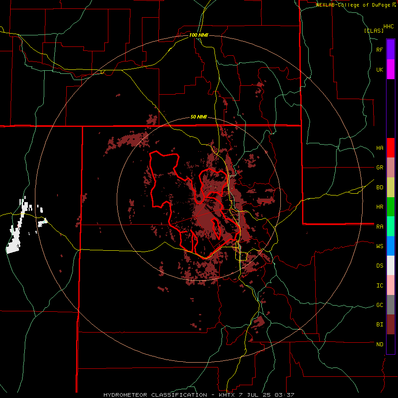
Task: Select the BD yellow legend swatch
Action: 390,188
